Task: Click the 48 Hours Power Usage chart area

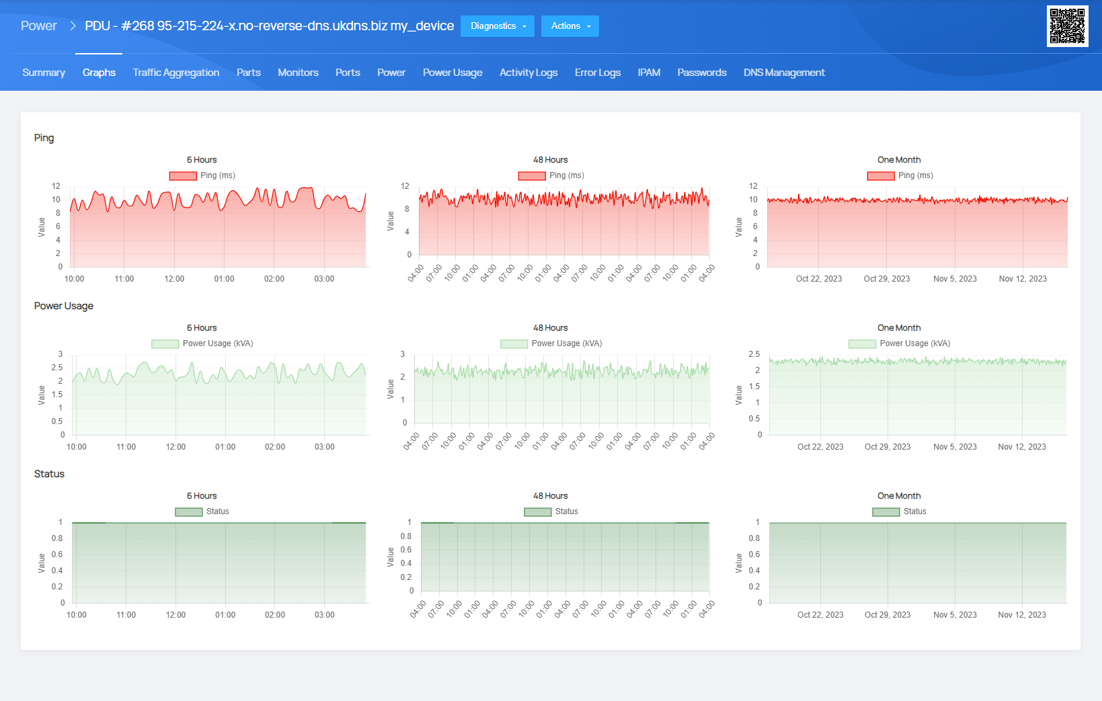Action: [x=562, y=389]
